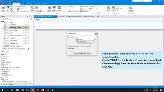Expand the Table maintenance dropdown
This screenshot has height=92, width=164.
point(108,9)
